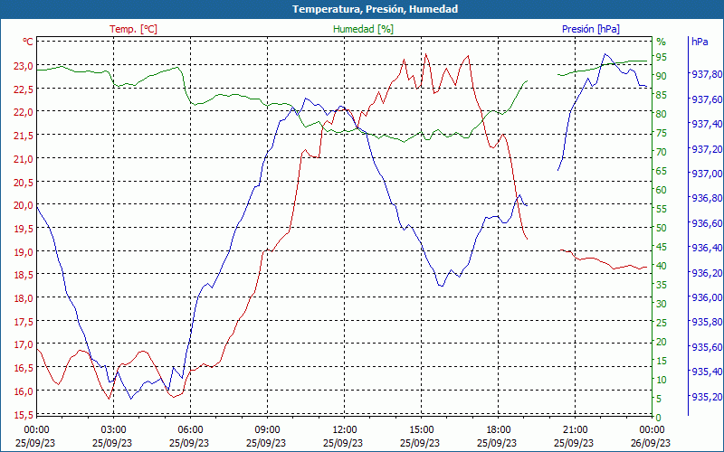
Task: Click the 936,60 pressure axis value
Action: (707, 223)
